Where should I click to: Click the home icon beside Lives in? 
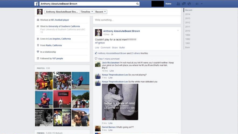(x=38, y=39)
